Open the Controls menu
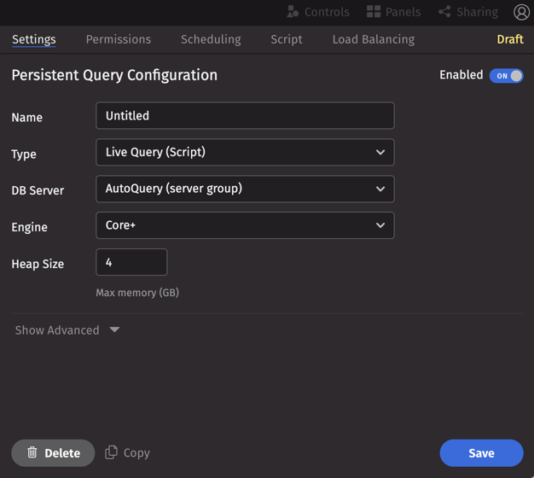 (x=318, y=12)
